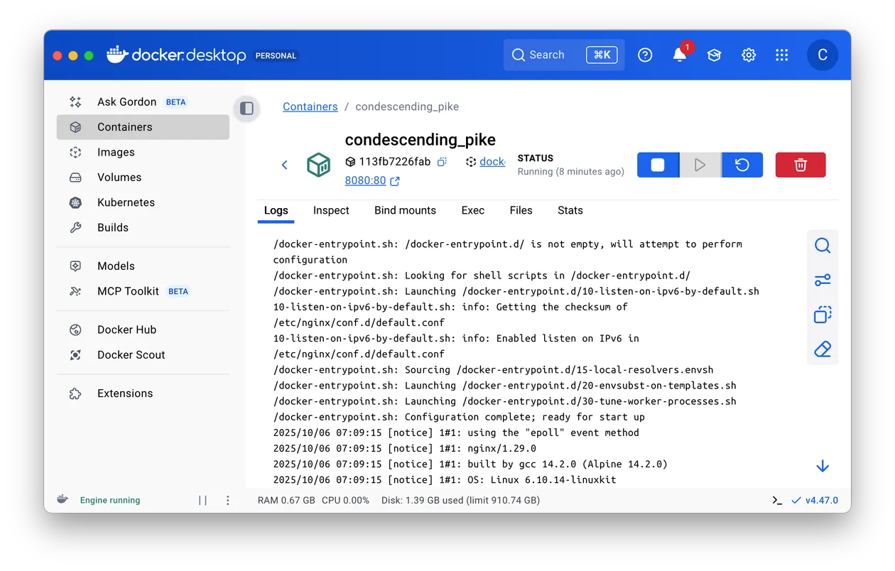Click version v4.47.0 in footer

click(815, 500)
